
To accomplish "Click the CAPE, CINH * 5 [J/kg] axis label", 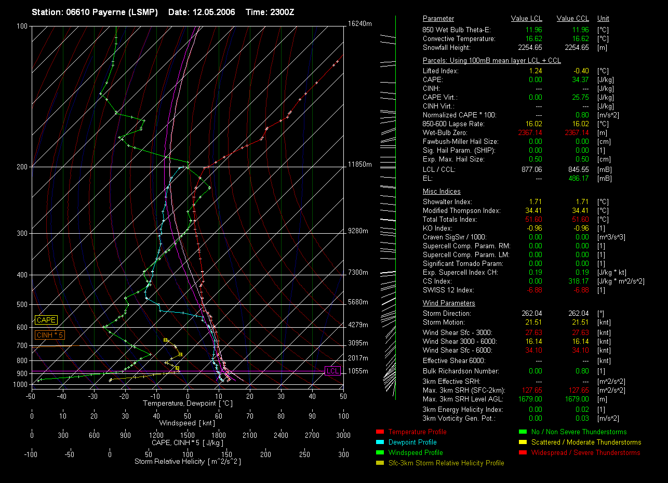I will 188,442.
